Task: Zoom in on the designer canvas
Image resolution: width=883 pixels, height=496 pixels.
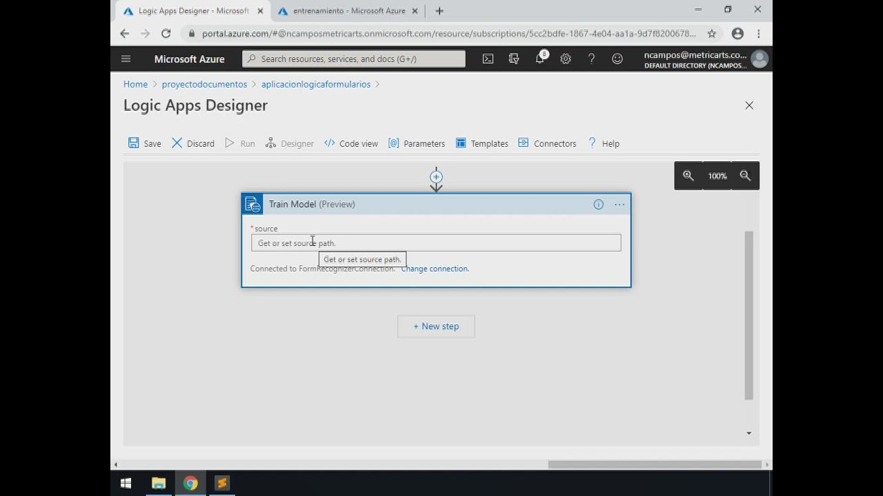Action: [x=688, y=176]
